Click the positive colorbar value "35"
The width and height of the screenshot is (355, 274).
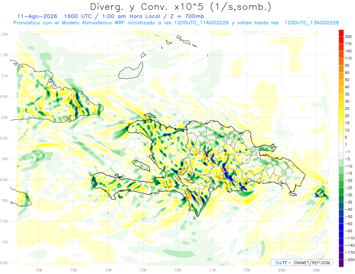[347, 94]
